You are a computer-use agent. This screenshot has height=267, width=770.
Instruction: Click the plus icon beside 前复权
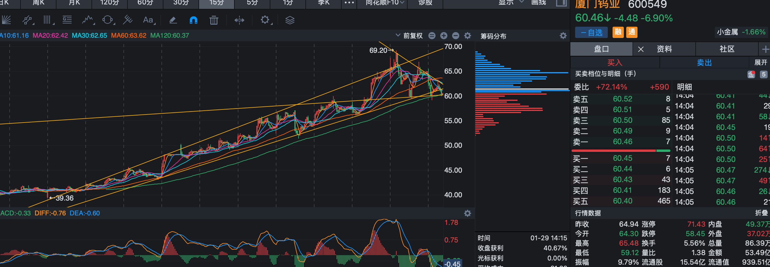(444, 36)
